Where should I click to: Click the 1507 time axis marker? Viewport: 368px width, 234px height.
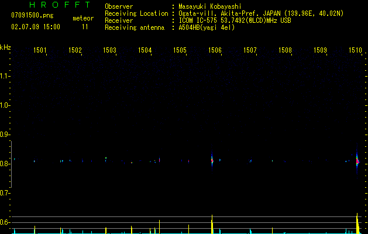click(x=250, y=50)
